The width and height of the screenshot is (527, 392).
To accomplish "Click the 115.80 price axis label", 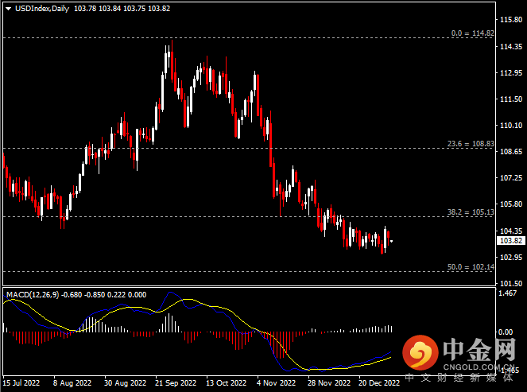I will tap(509, 19).
